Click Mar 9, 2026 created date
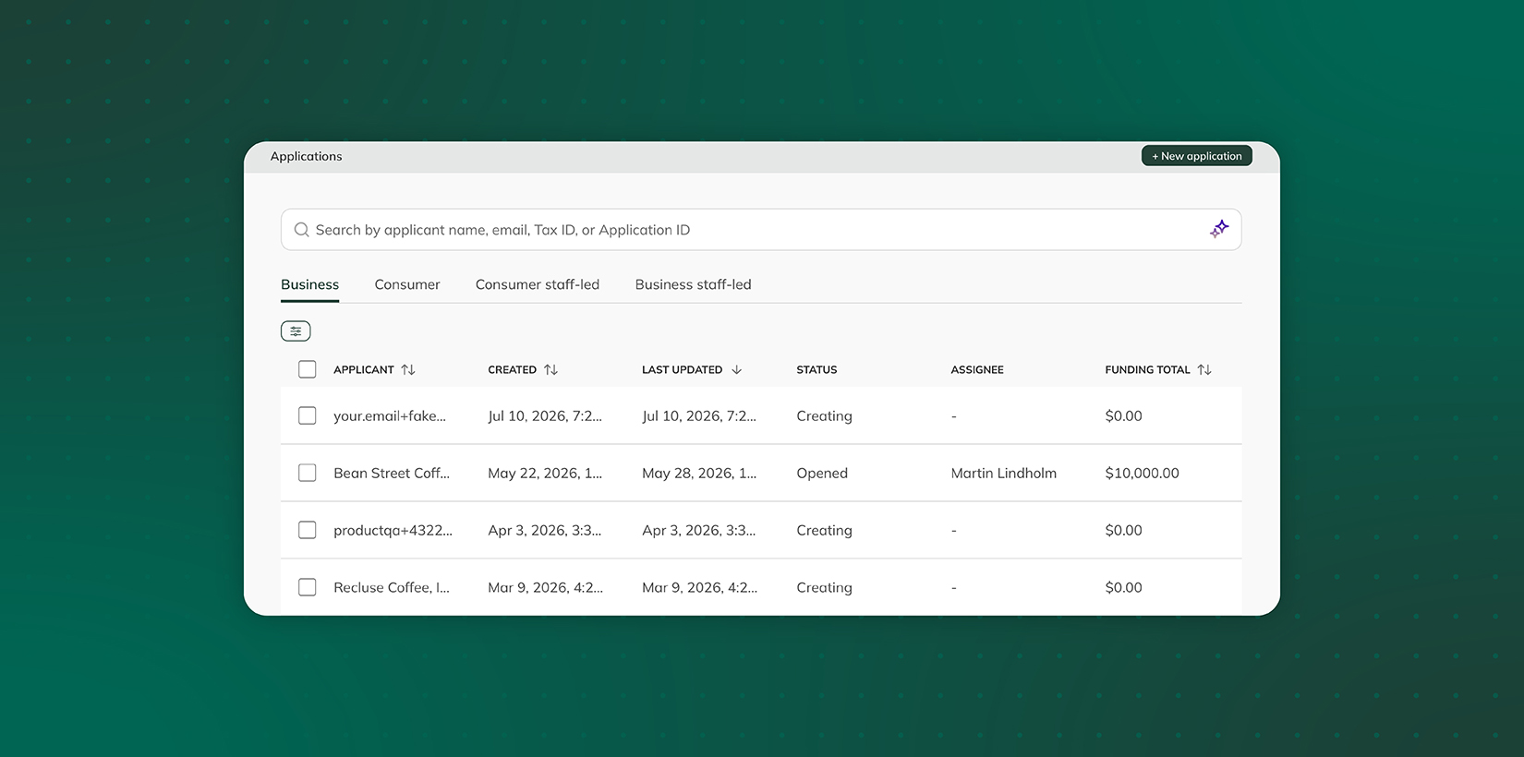Viewport: 1524px width, 757px height. tap(545, 588)
